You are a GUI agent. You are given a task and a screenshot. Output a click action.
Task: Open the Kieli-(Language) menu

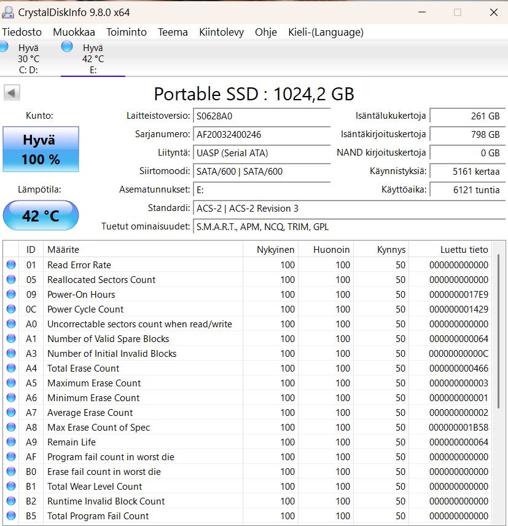[326, 32]
